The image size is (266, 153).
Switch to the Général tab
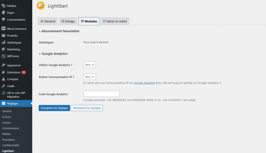coord(48,21)
